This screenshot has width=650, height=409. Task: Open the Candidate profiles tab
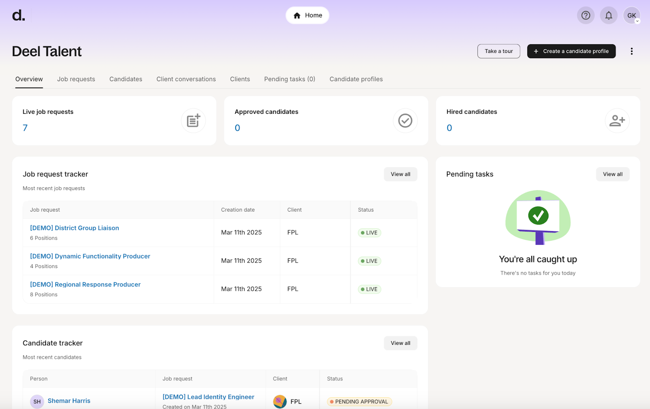pos(356,79)
